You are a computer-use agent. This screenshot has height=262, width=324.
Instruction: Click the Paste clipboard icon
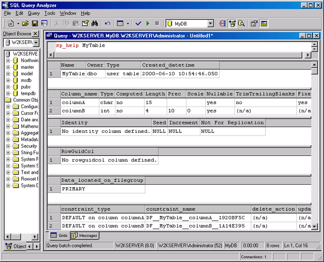coord(76,24)
